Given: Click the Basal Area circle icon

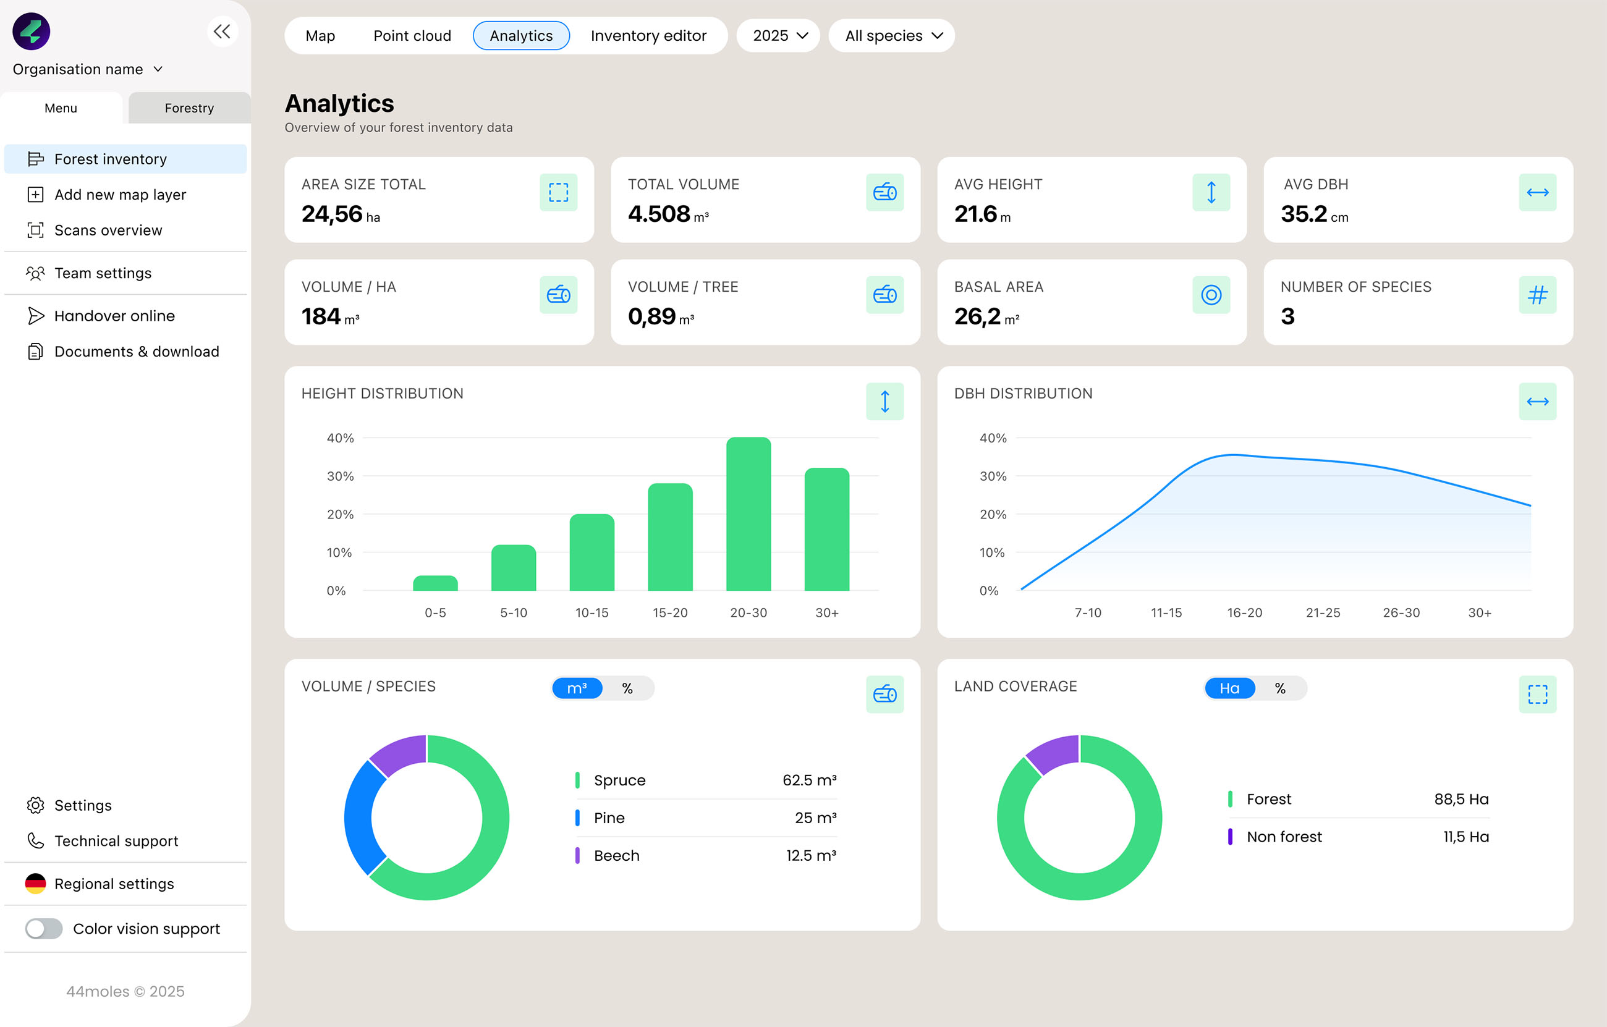Looking at the screenshot, I should click(1211, 295).
